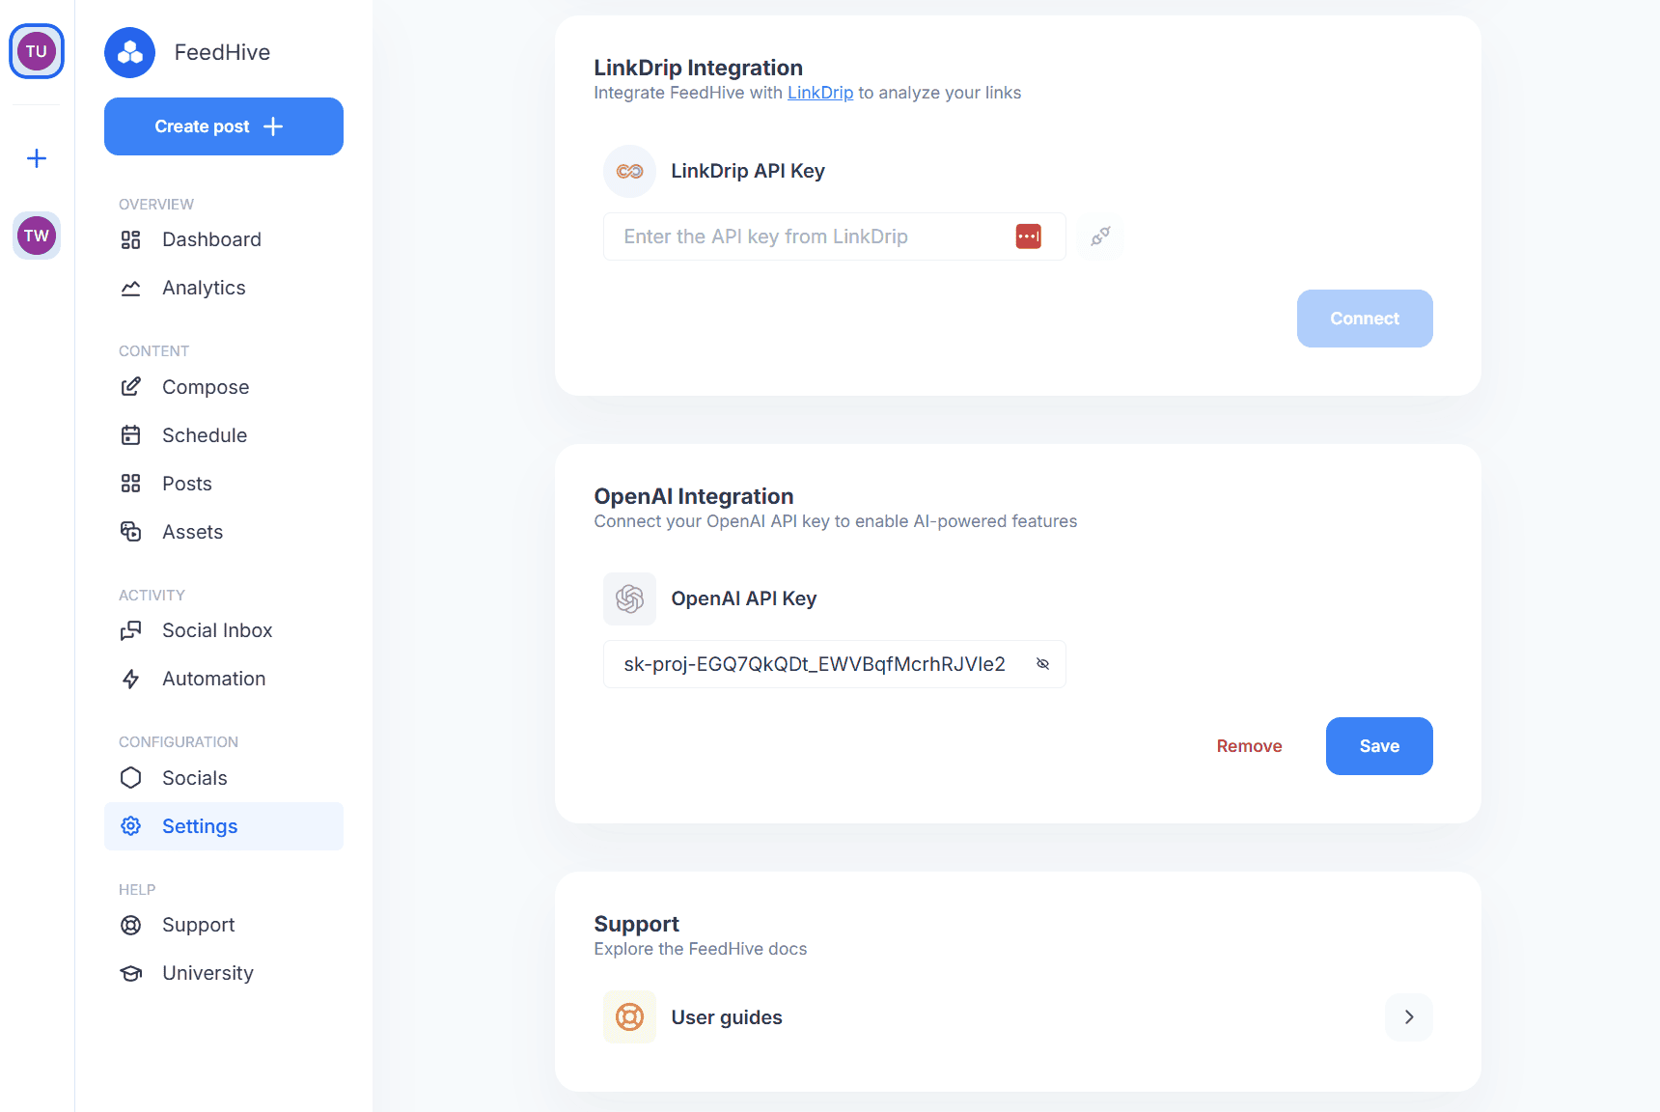Open Social Inbox
The width and height of the screenshot is (1660, 1112).
tap(224, 630)
